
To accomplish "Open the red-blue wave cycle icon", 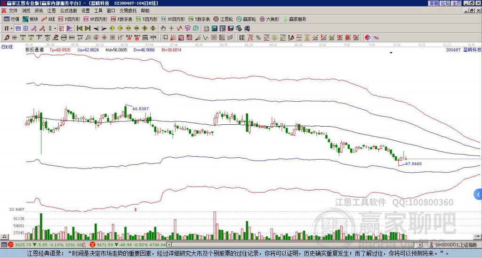I will [x=376, y=38].
